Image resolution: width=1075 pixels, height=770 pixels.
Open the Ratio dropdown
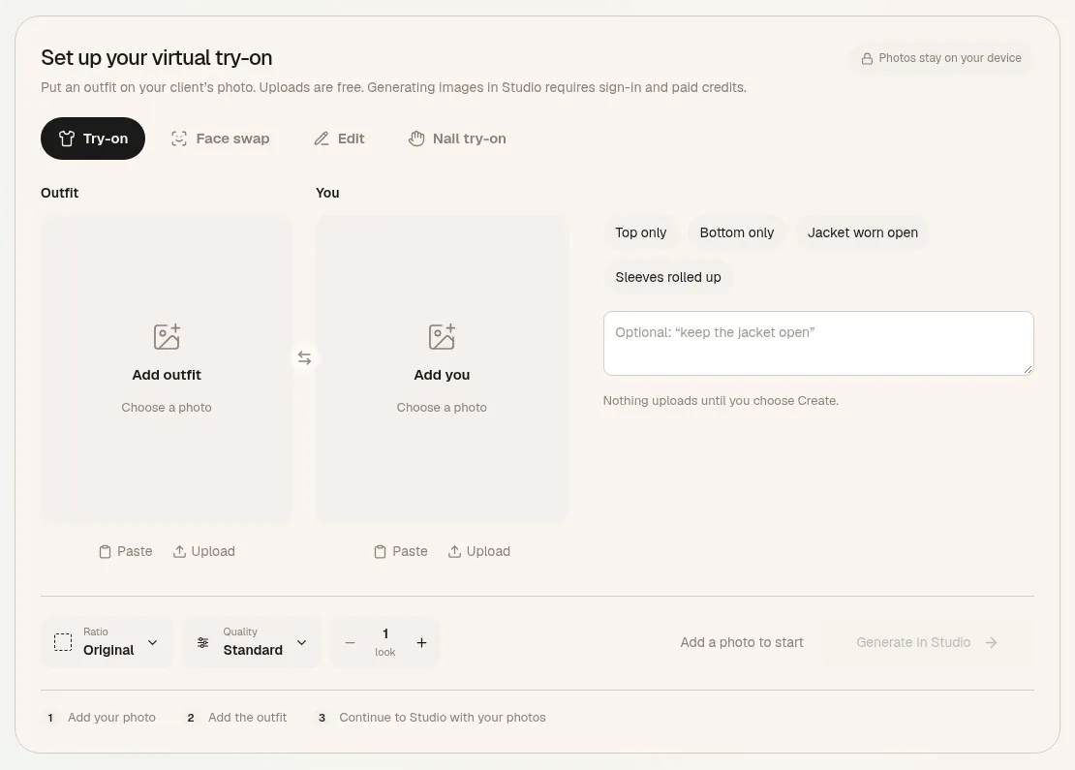click(x=107, y=642)
